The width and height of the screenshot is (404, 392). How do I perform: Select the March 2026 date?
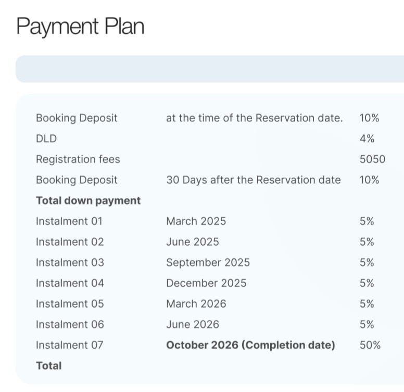(196, 304)
